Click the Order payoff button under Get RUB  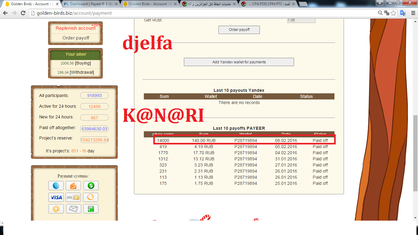239,30
